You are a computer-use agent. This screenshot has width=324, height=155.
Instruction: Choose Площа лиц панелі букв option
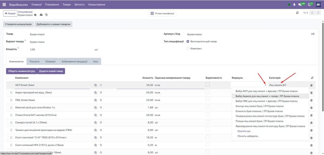coord(270,121)
